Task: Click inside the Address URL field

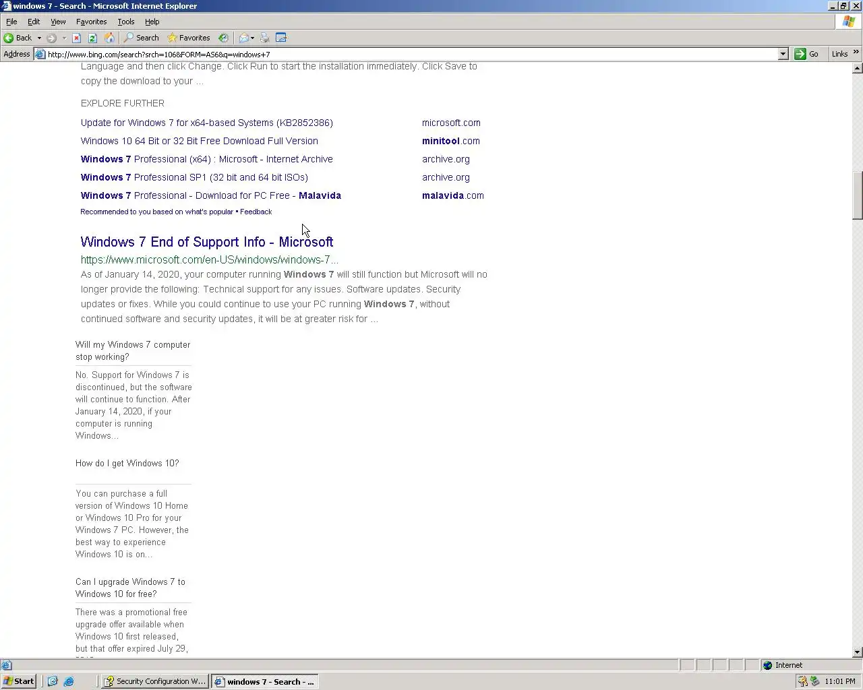Action: 411,54
